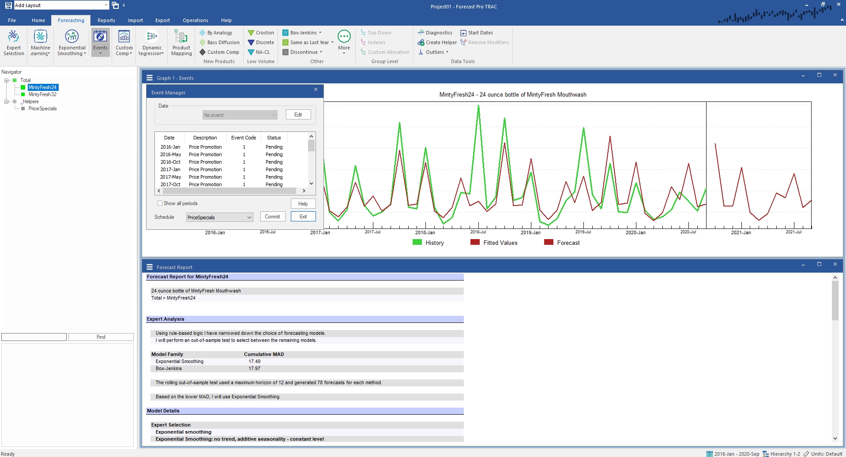846x457 pixels.
Task: Click the Event Code column header
Action: coord(244,138)
